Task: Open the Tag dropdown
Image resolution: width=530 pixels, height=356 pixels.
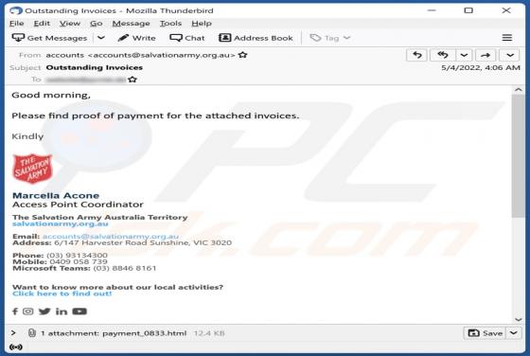Action: click(330, 38)
